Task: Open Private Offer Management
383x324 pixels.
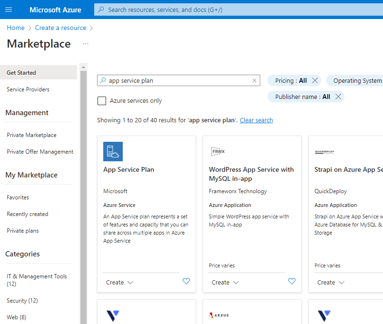Action: 40,152
